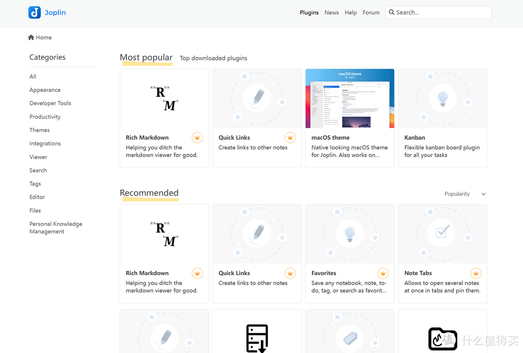Click 'Native looking macOS theme' description
The height and width of the screenshot is (353, 523).
tap(350, 151)
